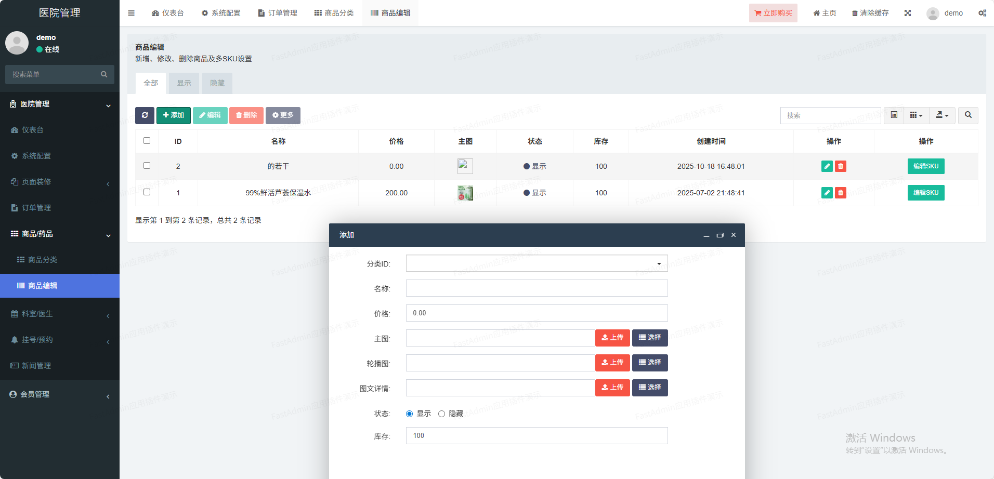Check the checkbox for product row 2
This screenshot has height=479, width=994.
coord(147,166)
